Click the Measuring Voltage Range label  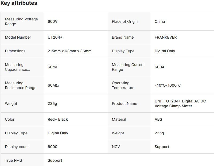21,21
